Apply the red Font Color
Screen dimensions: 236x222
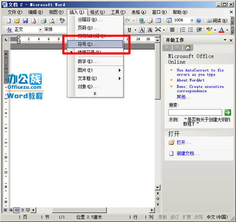point(221,30)
